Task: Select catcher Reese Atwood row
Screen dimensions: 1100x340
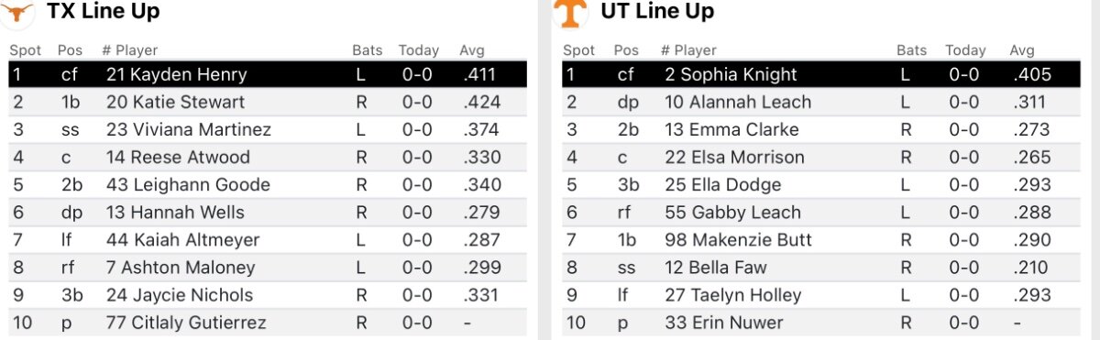Action: (x=268, y=157)
